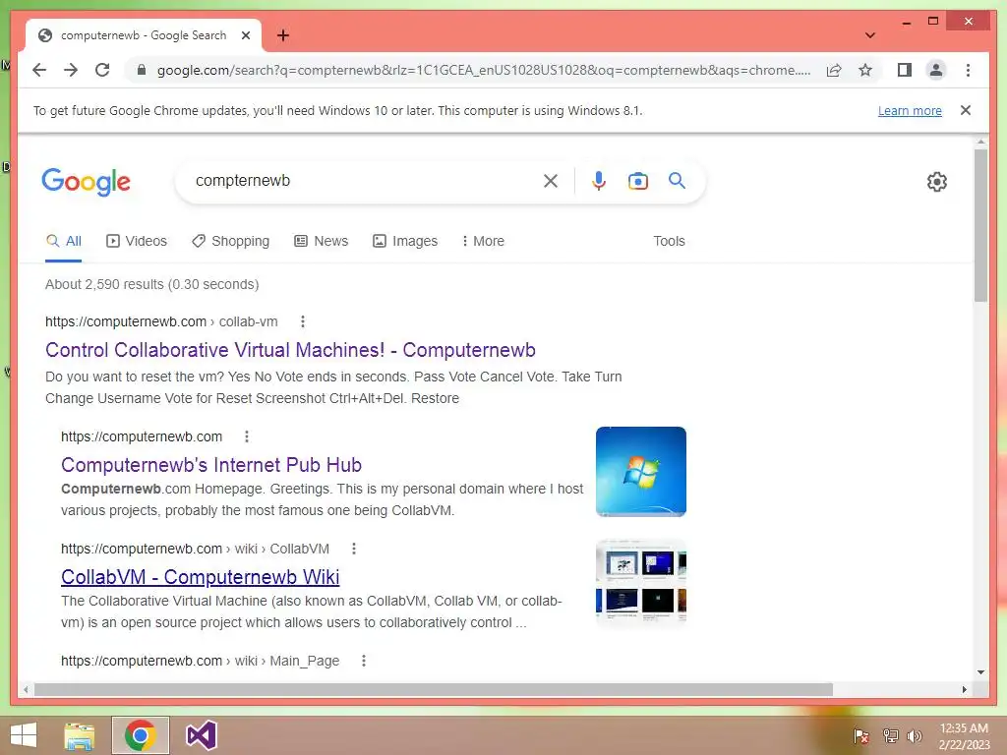This screenshot has width=1007, height=755.
Task: Click CollabVM screenshots thumbnail
Action: pyautogui.click(x=641, y=582)
